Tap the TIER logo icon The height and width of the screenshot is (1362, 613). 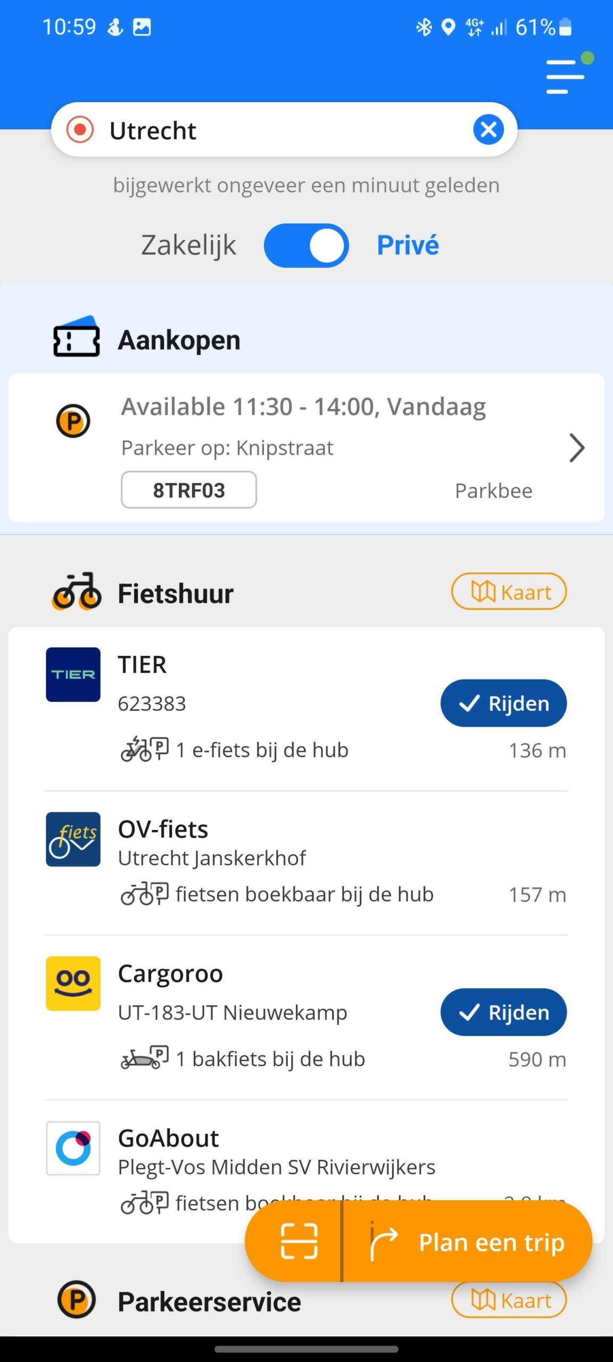(x=73, y=675)
